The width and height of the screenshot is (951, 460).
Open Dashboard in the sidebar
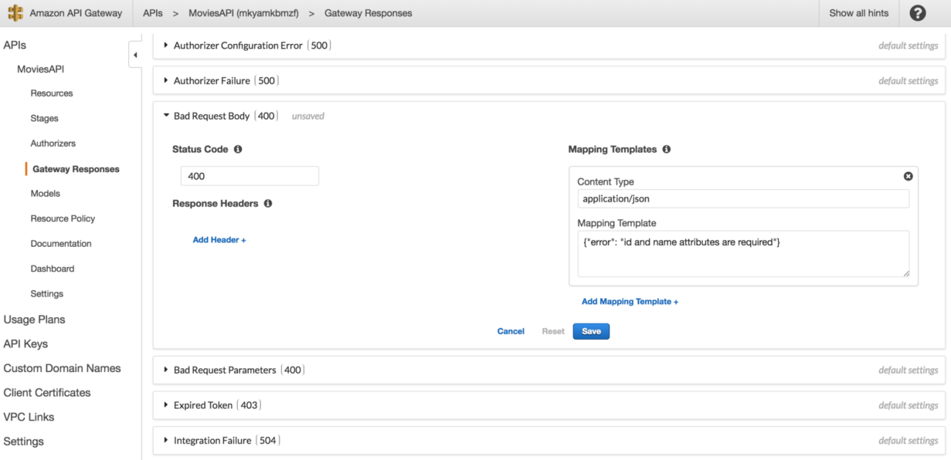(53, 269)
